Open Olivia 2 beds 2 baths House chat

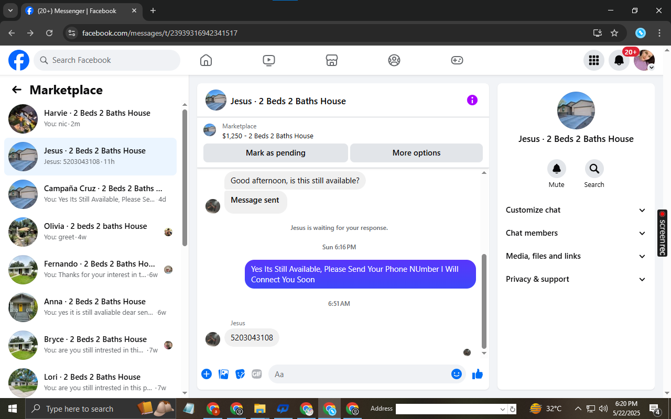point(91,232)
